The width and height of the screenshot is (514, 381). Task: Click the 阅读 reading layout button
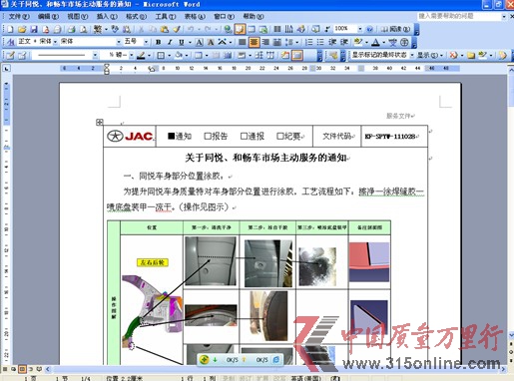click(x=395, y=29)
